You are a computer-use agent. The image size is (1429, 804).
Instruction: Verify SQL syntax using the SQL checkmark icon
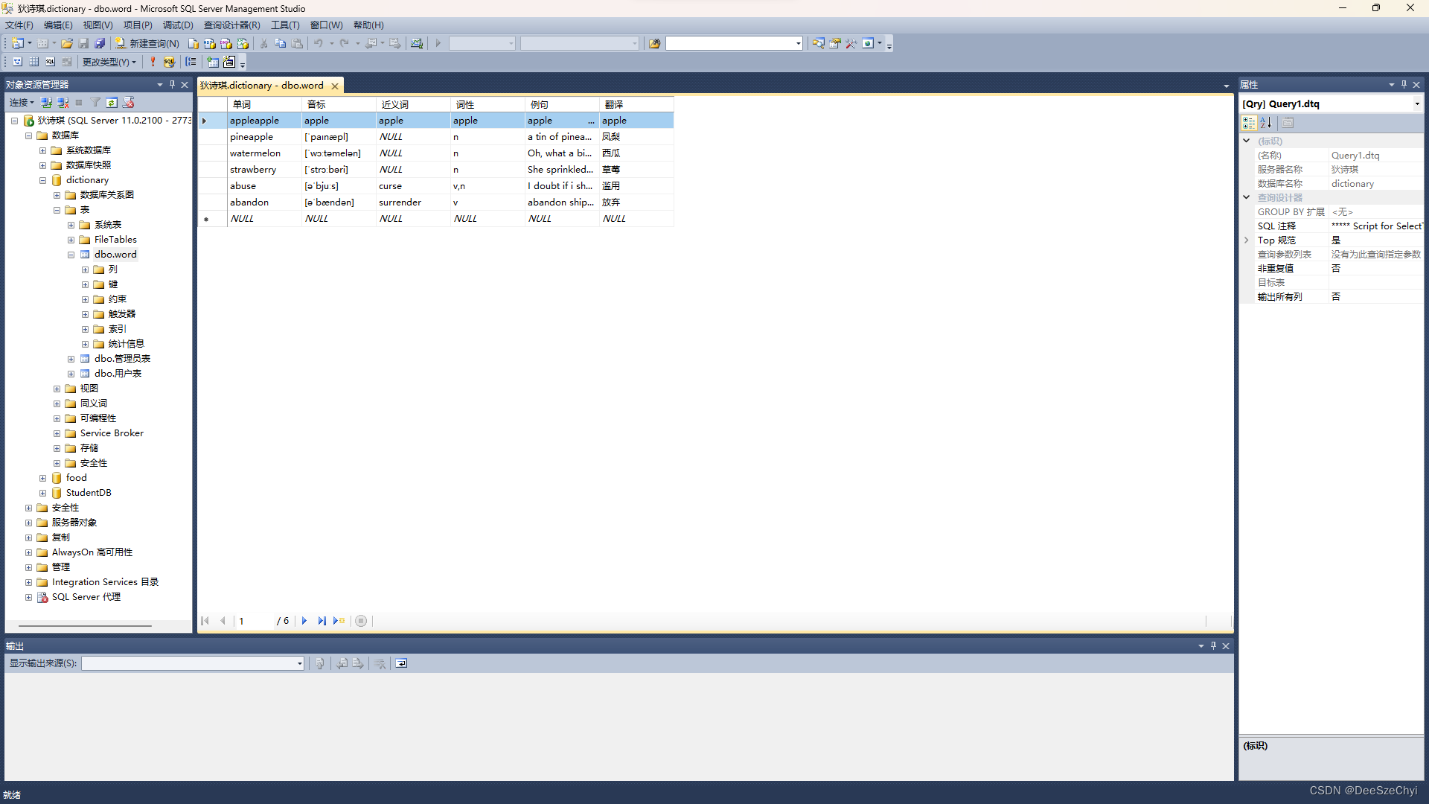coord(169,62)
